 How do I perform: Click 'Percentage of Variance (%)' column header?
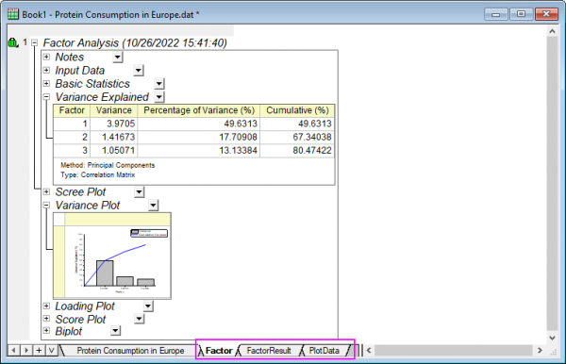click(199, 110)
